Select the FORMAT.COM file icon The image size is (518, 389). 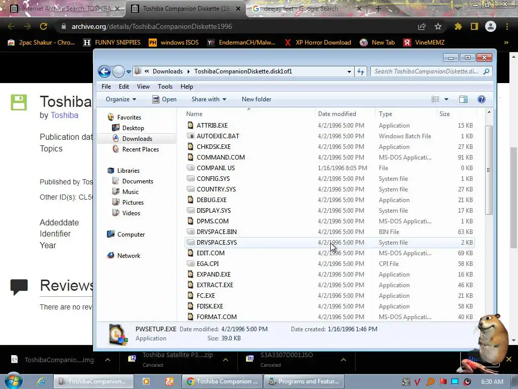[190, 317]
